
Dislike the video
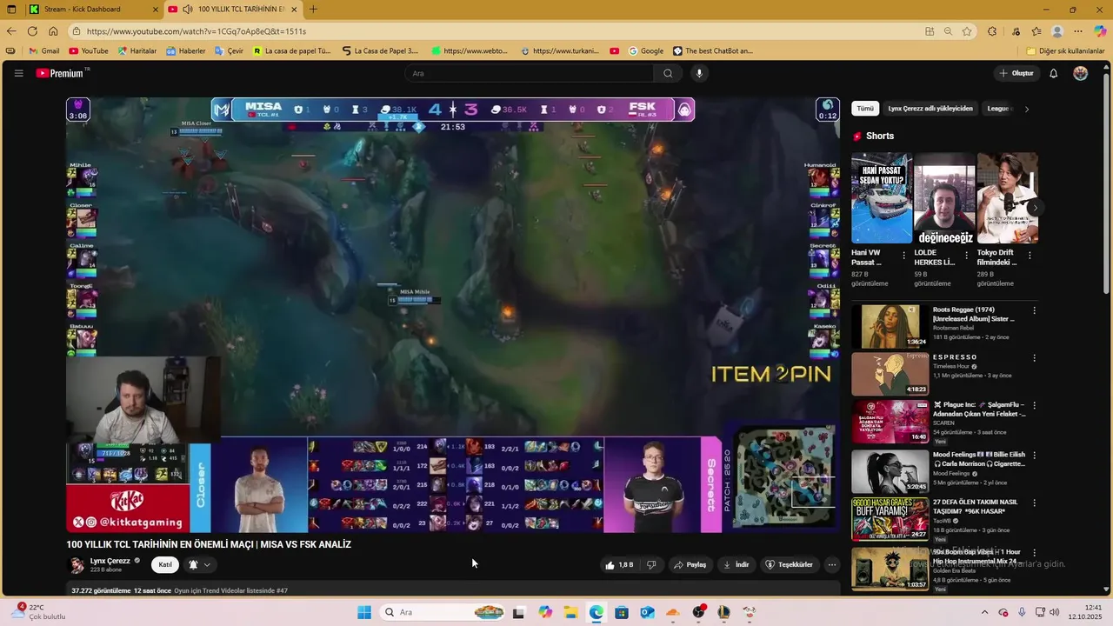(x=651, y=564)
